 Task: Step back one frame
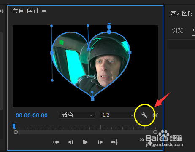pyautogui.click(x=70, y=142)
